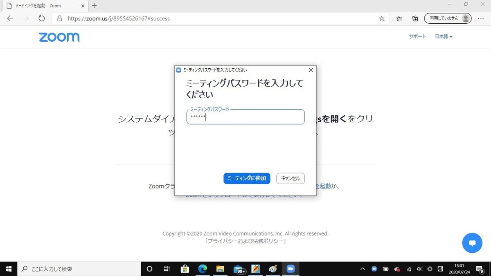Open the chat support bubble

tap(472, 243)
